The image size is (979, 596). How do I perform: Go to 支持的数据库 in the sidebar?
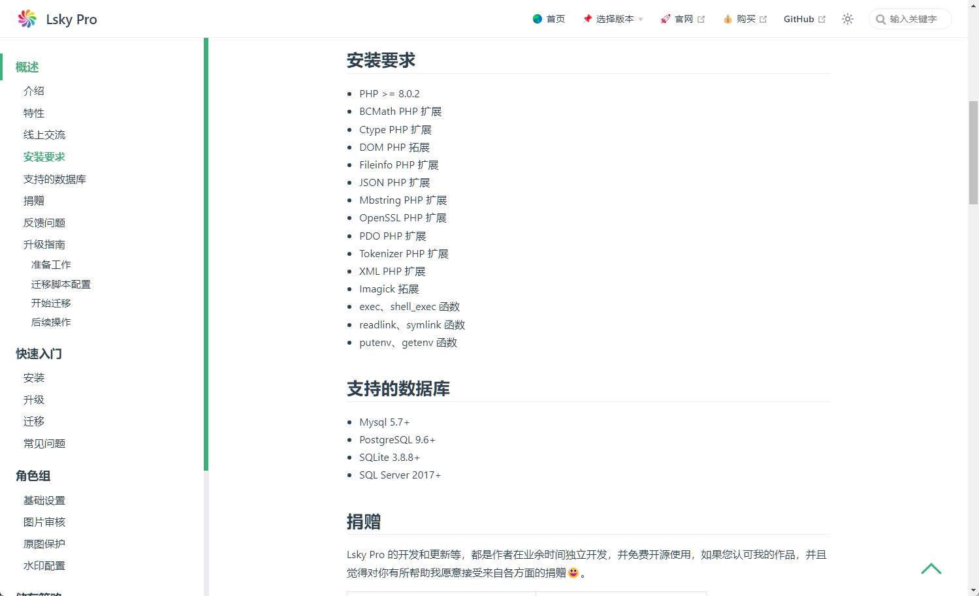point(55,179)
